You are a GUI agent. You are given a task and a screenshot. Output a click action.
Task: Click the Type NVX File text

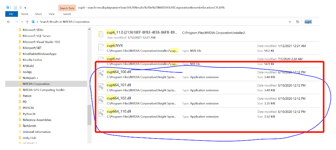coord(191,51)
